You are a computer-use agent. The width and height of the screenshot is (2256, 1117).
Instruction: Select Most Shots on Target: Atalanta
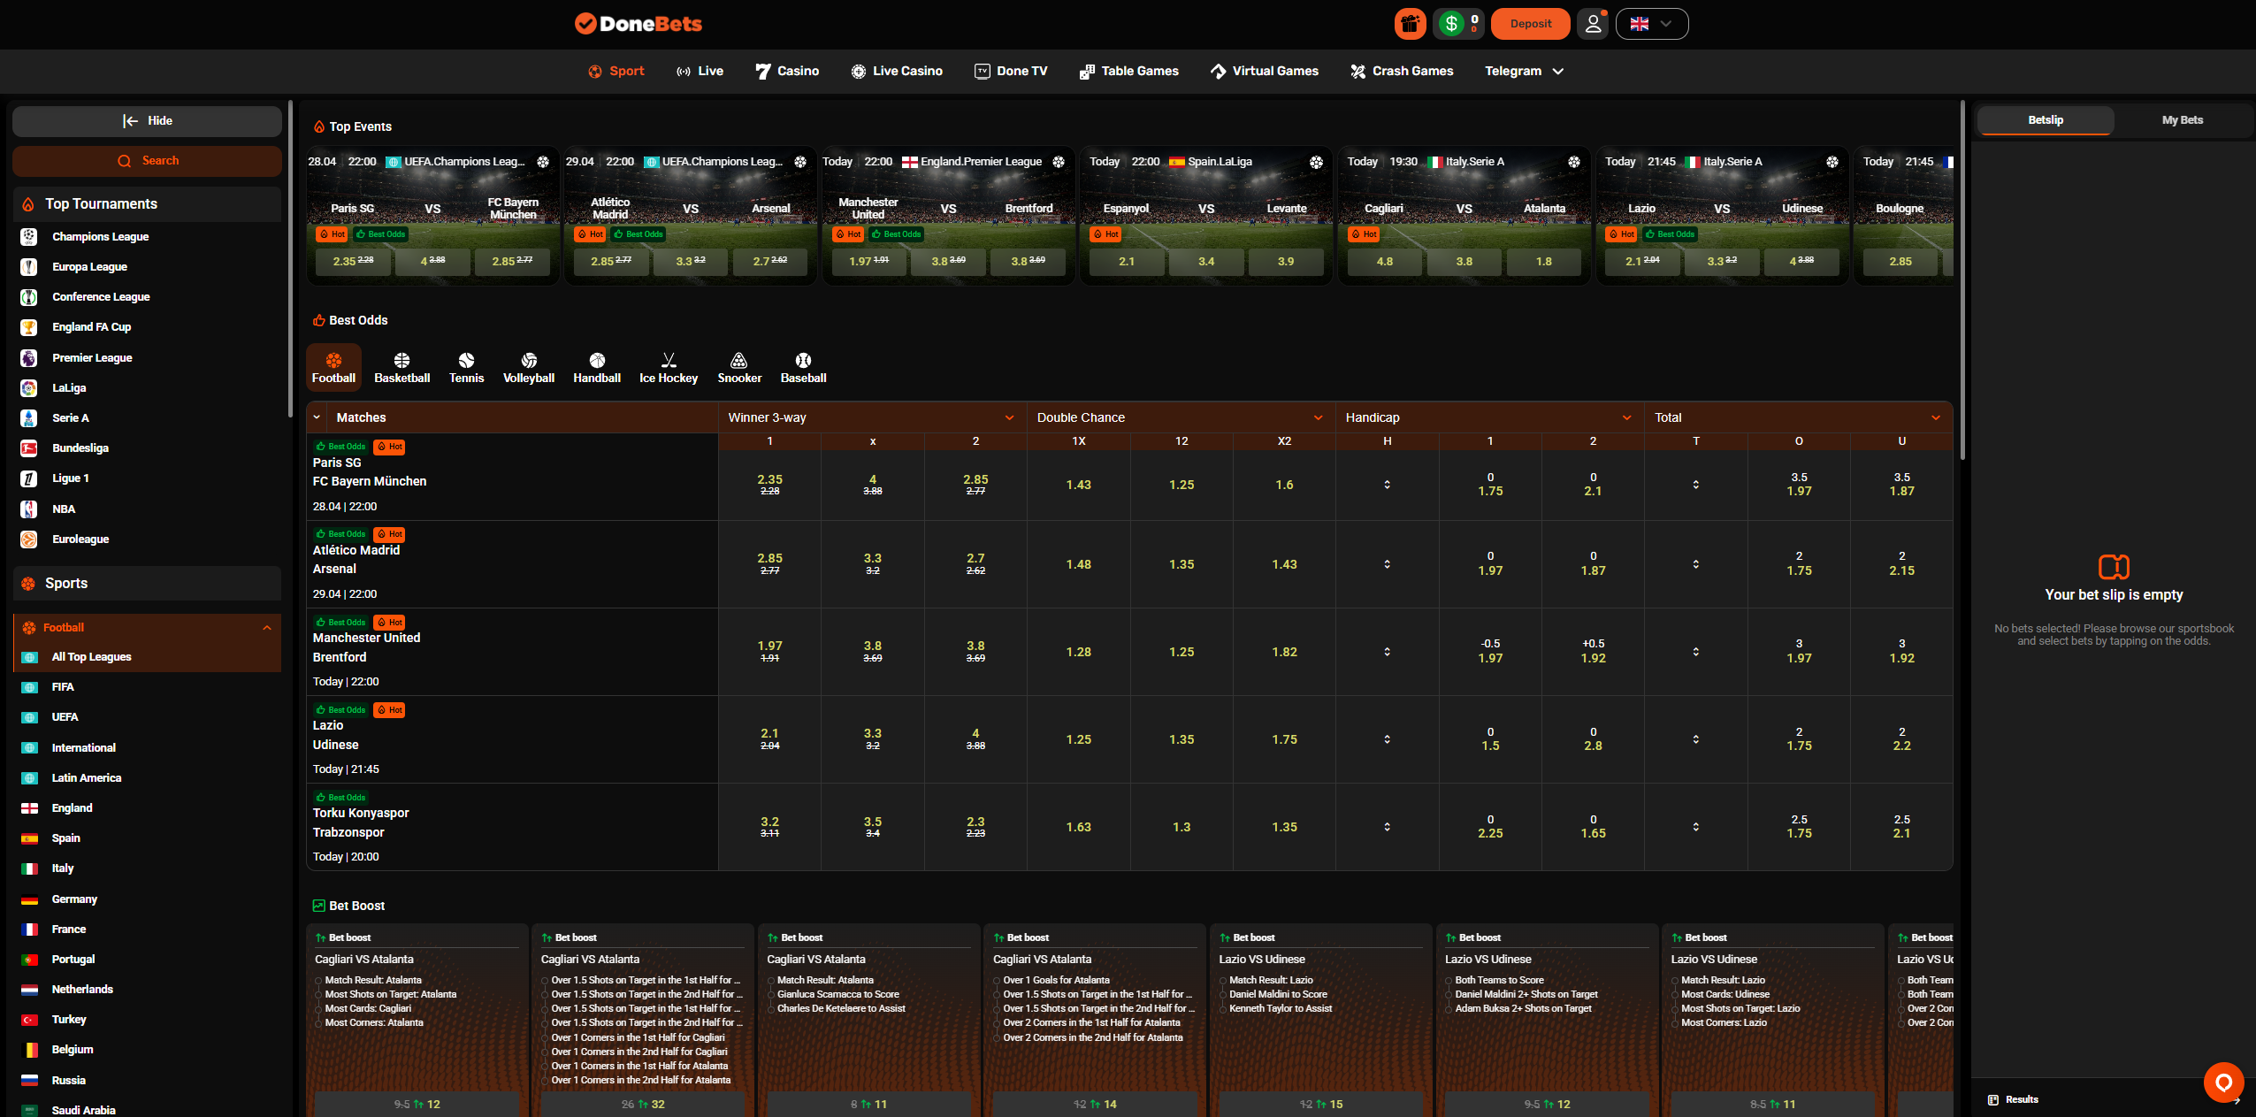click(390, 994)
